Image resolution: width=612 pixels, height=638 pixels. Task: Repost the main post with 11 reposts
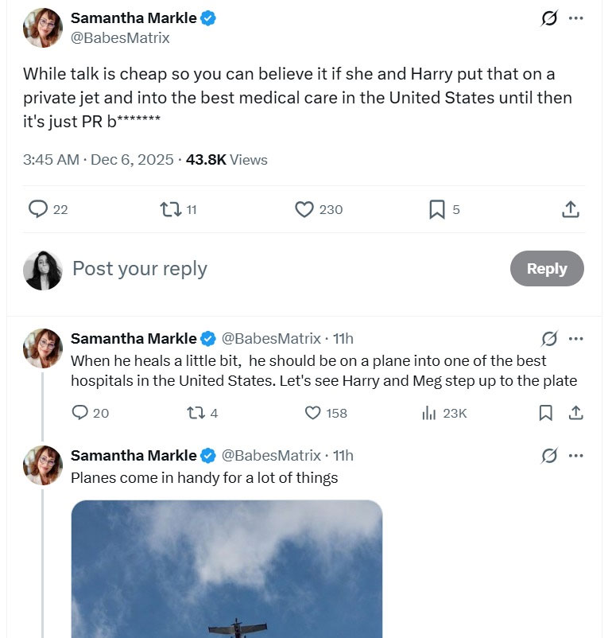pyautogui.click(x=170, y=209)
